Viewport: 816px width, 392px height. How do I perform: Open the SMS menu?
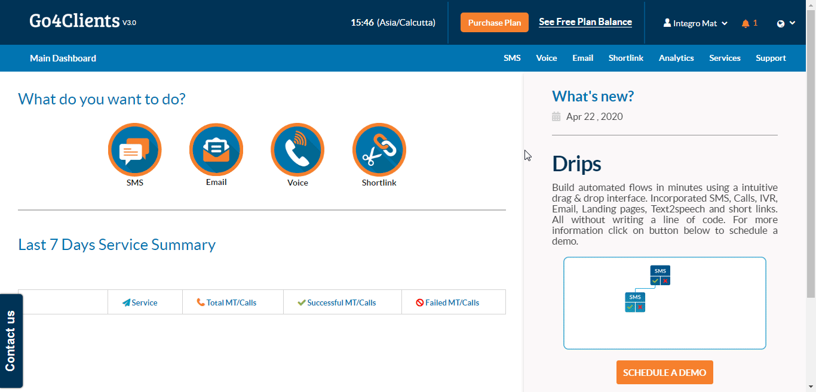tap(512, 58)
